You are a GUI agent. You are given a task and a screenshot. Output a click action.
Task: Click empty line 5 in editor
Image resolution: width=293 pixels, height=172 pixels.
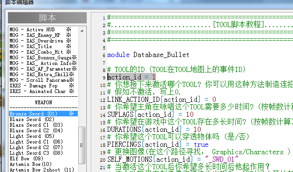coord(200,47)
